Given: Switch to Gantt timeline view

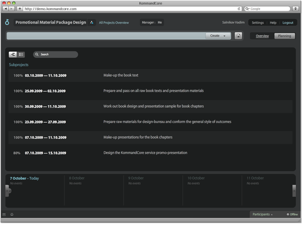Looking at the screenshot, I should click(x=13, y=54).
